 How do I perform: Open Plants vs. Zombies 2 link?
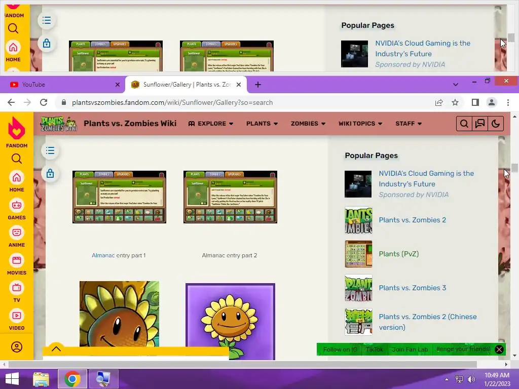(x=413, y=220)
